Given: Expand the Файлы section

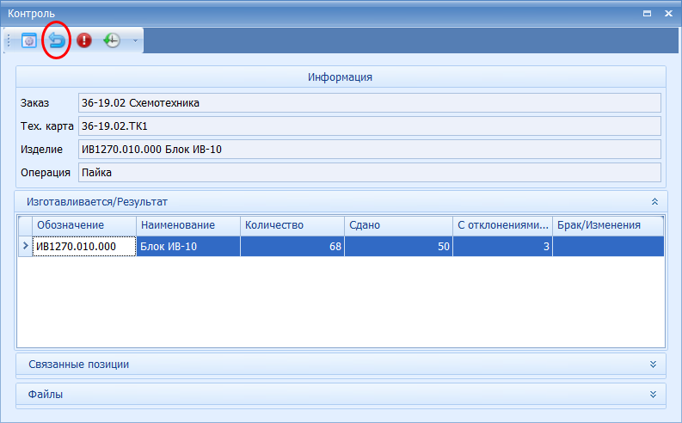Looking at the screenshot, I should pos(654,394).
